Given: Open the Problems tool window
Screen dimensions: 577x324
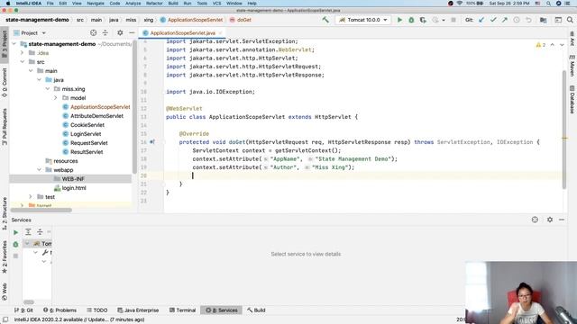Looking at the screenshot, I should (60, 310).
